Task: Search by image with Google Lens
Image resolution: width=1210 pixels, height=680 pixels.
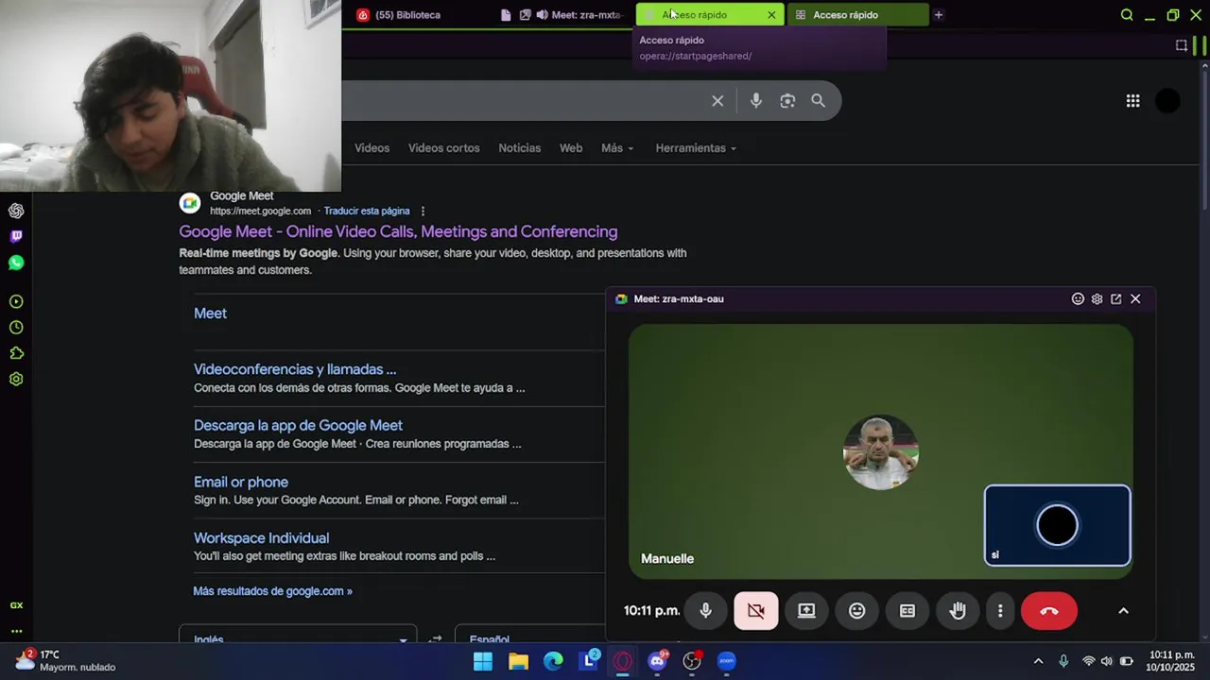Action: click(x=787, y=101)
